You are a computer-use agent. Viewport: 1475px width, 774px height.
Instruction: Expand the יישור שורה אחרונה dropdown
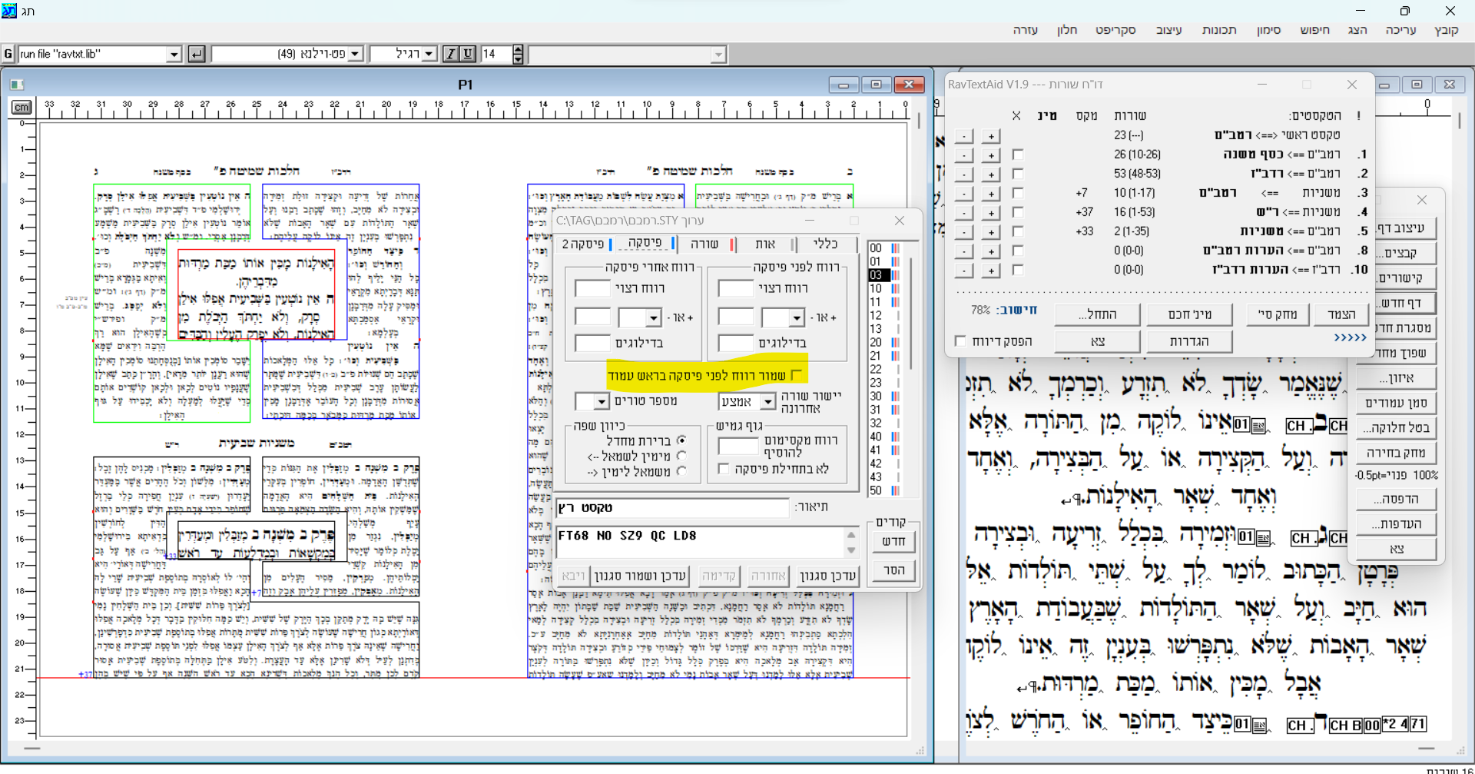(x=767, y=402)
